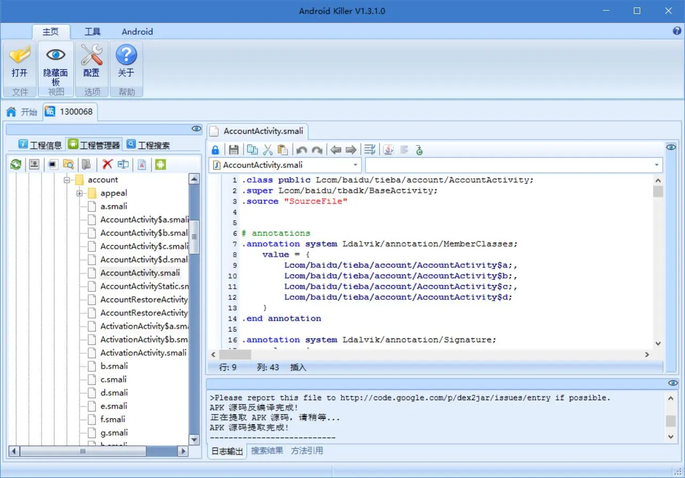
Task: Click the blue lock icon in editor toolbar
Action: [215, 150]
